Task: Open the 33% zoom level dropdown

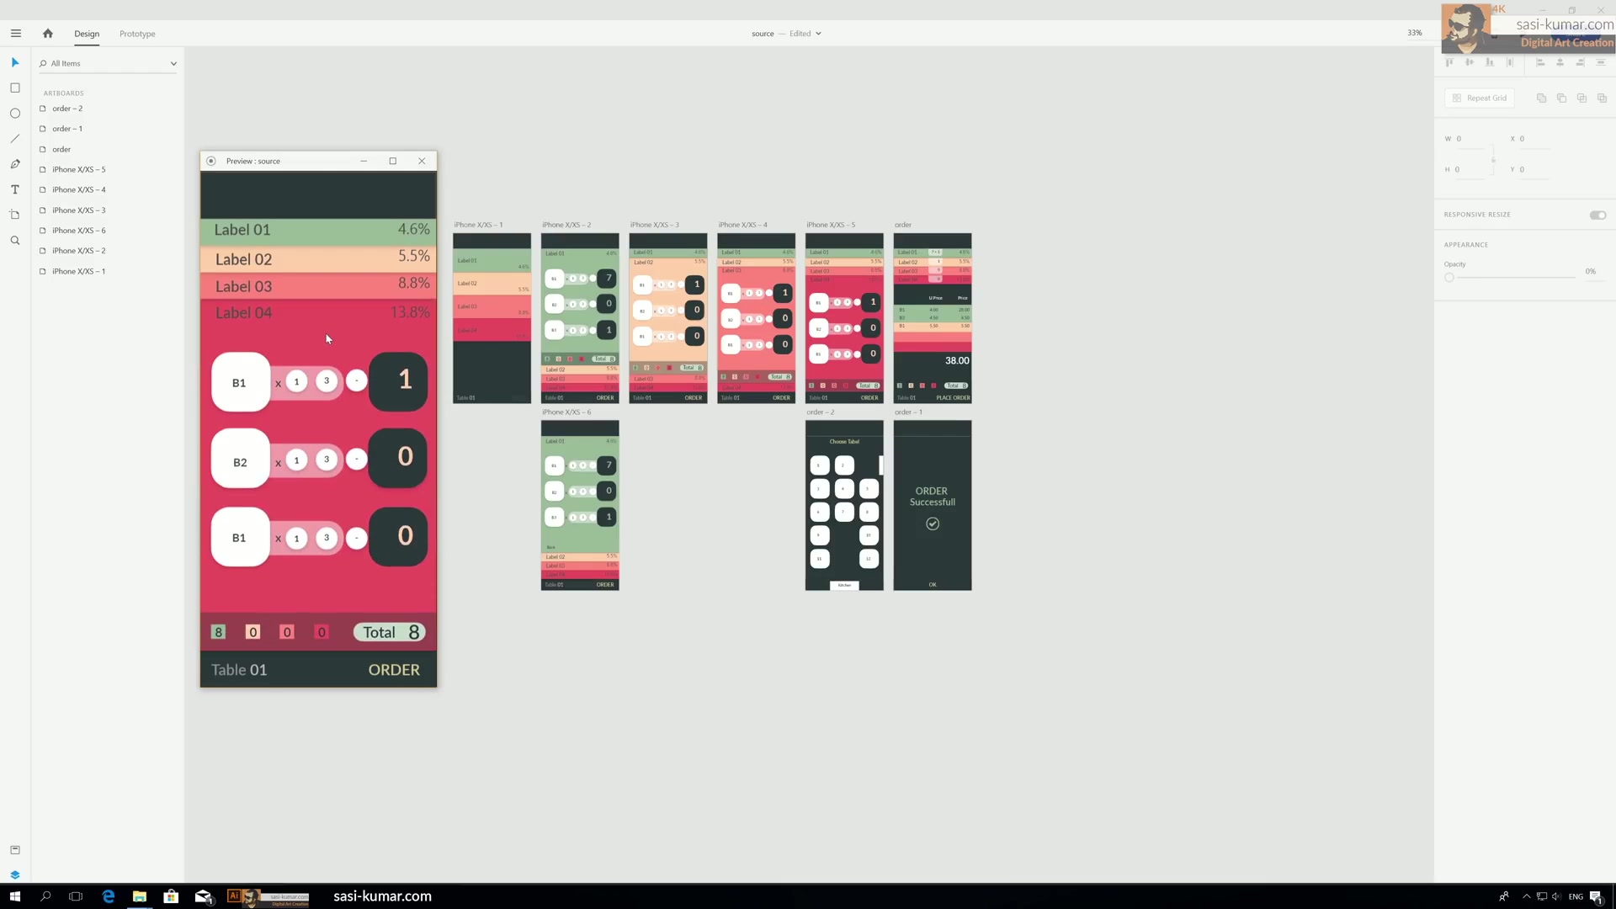Action: [1415, 33]
